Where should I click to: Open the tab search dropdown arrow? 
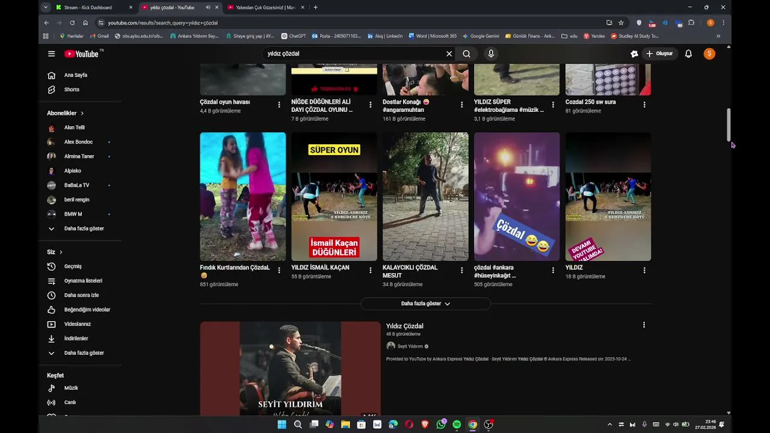pyautogui.click(x=46, y=7)
